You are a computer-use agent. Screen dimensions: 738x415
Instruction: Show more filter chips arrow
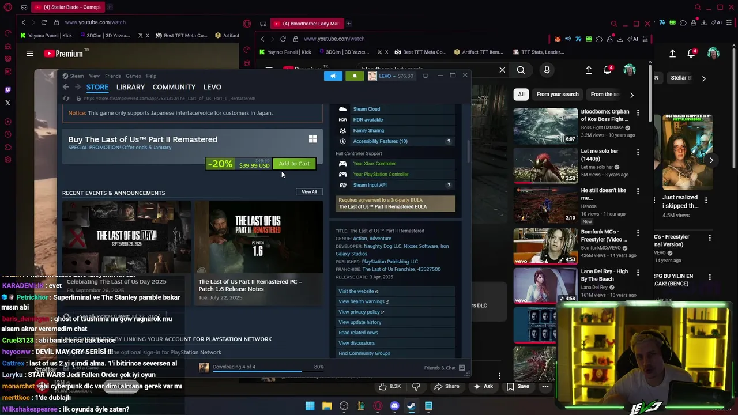click(632, 95)
